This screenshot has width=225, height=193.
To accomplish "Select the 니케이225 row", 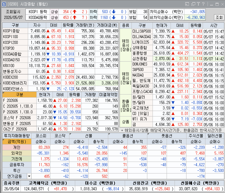I will pos(178,42).
